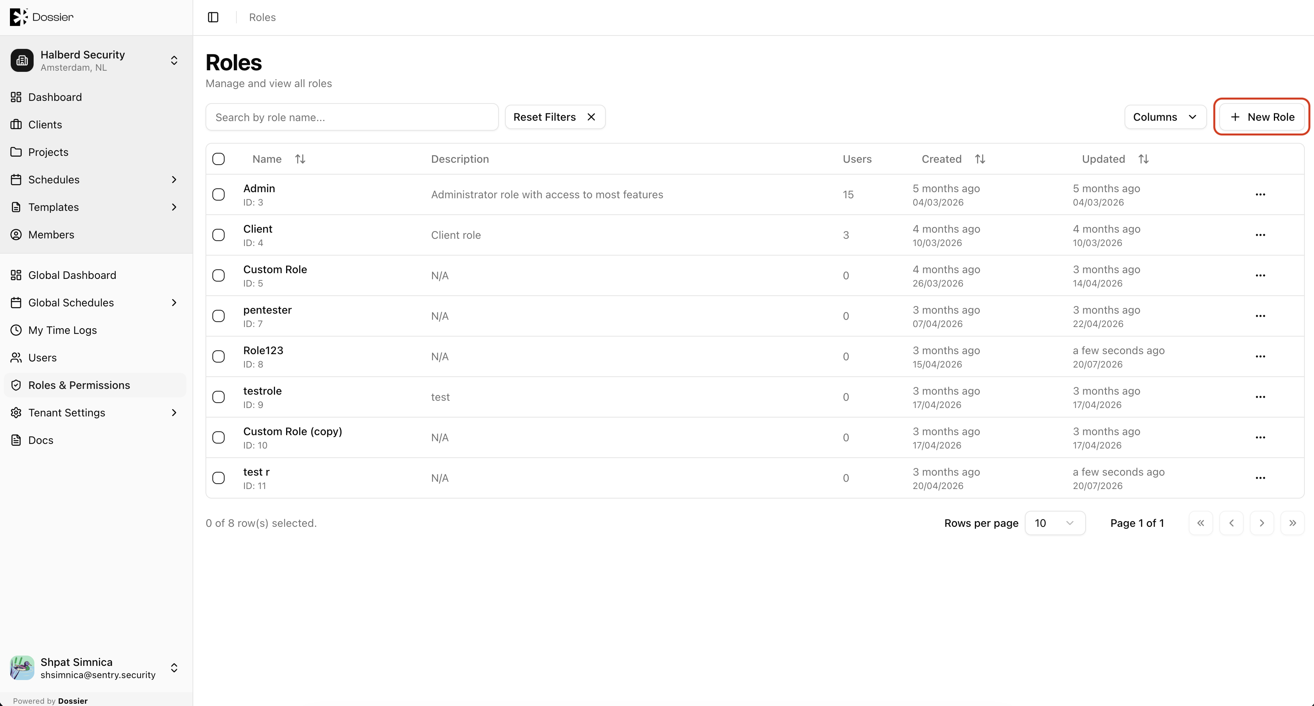The height and width of the screenshot is (706, 1314).
Task: Open actions menu for Custom Role (copy)
Action: pyautogui.click(x=1260, y=438)
